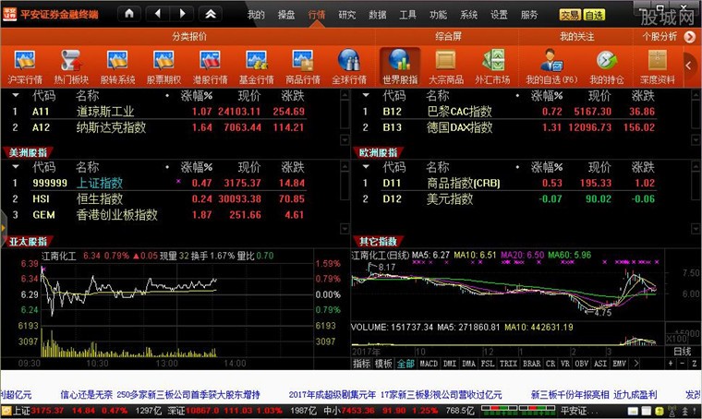This screenshot has height=419, width=702.
Task: Open the 外汇市场 icon
Action: (x=492, y=67)
